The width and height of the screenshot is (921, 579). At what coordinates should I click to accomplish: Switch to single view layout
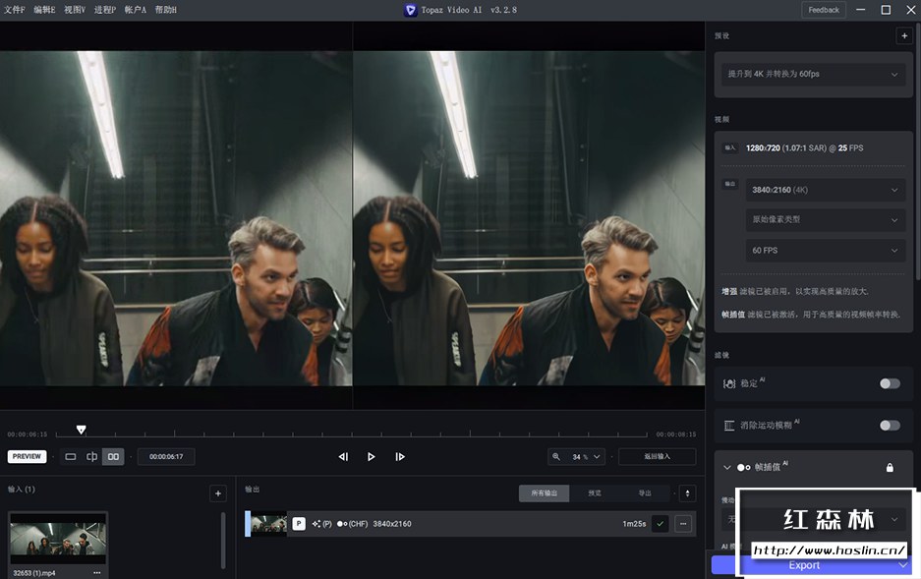pyautogui.click(x=70, y=456)
